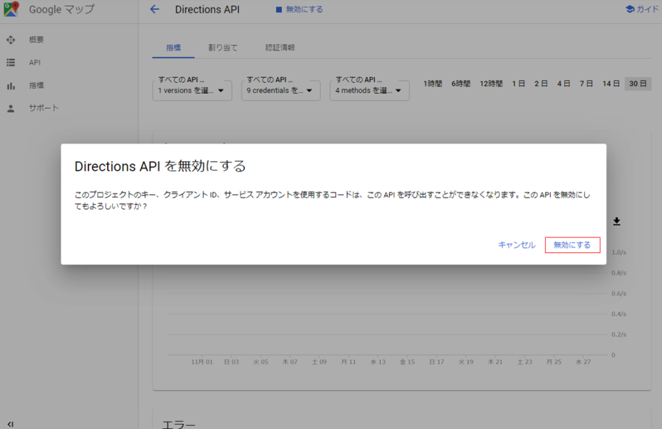Open 概要 in the sidebar
Screen dimensions: 662x429
point(36,39)
